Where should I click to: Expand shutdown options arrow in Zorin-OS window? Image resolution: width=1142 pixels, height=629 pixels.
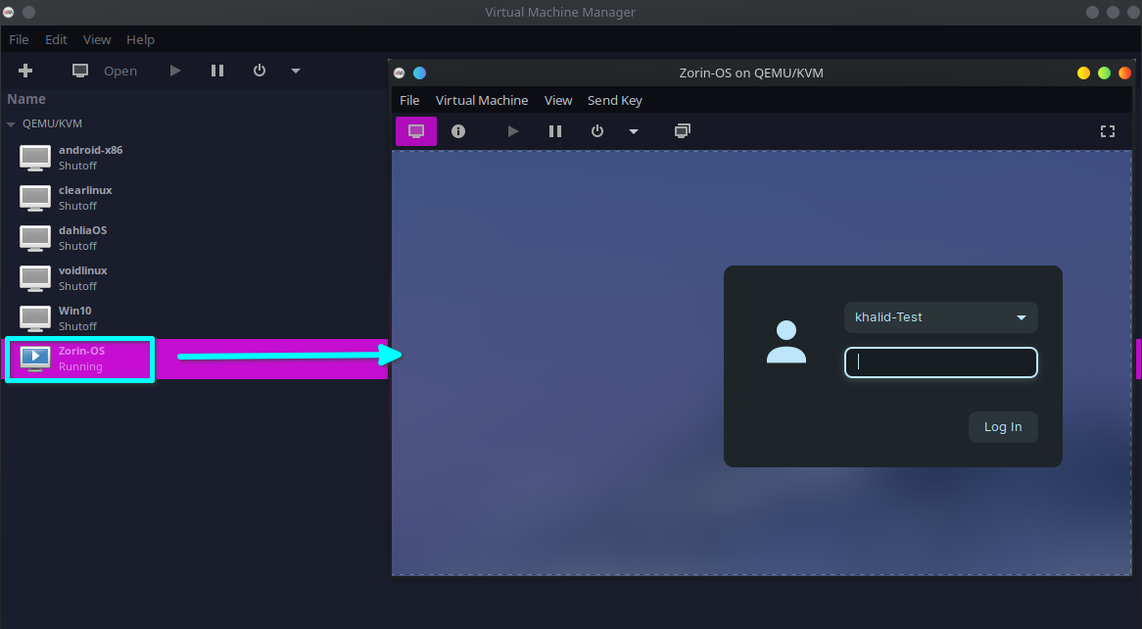pos(634,131)
